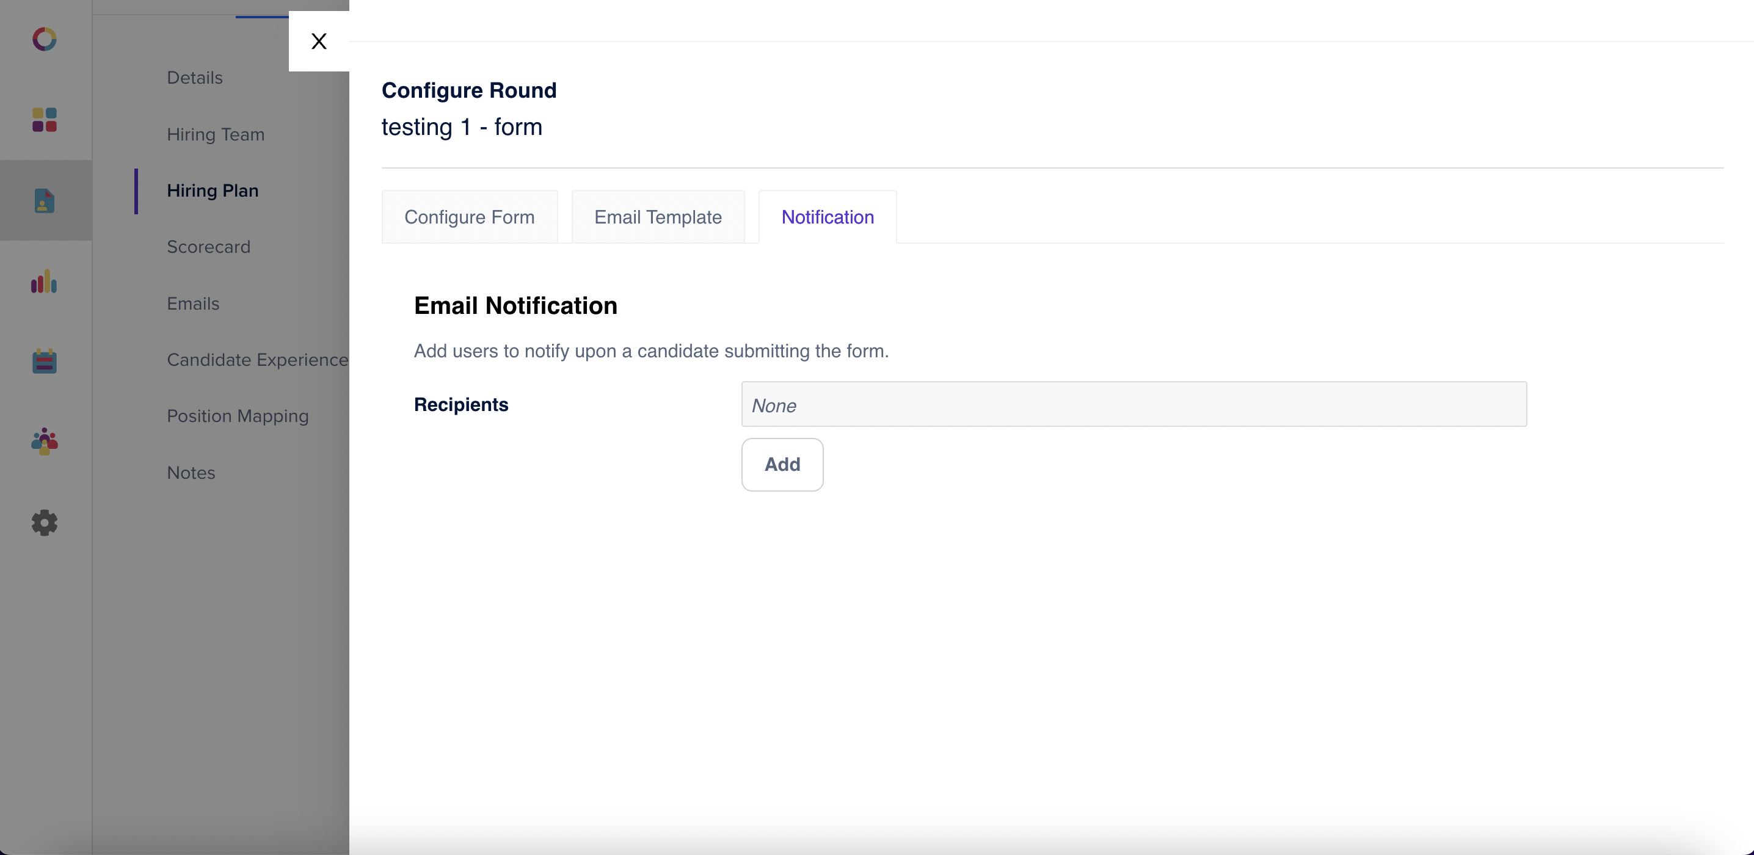Click the Recipients field showing None
The width and height of the screenshot is (1754, 855).
click(1134, 404)
